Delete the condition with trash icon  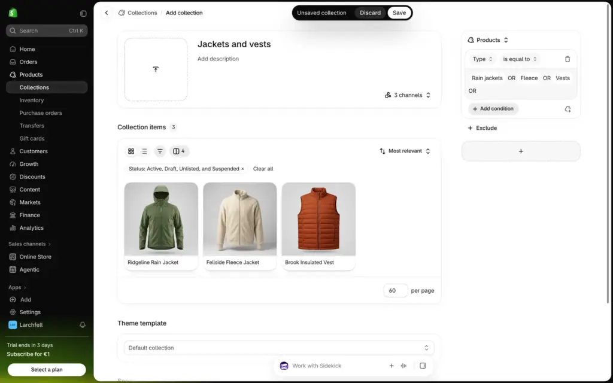tap(568, 59)
